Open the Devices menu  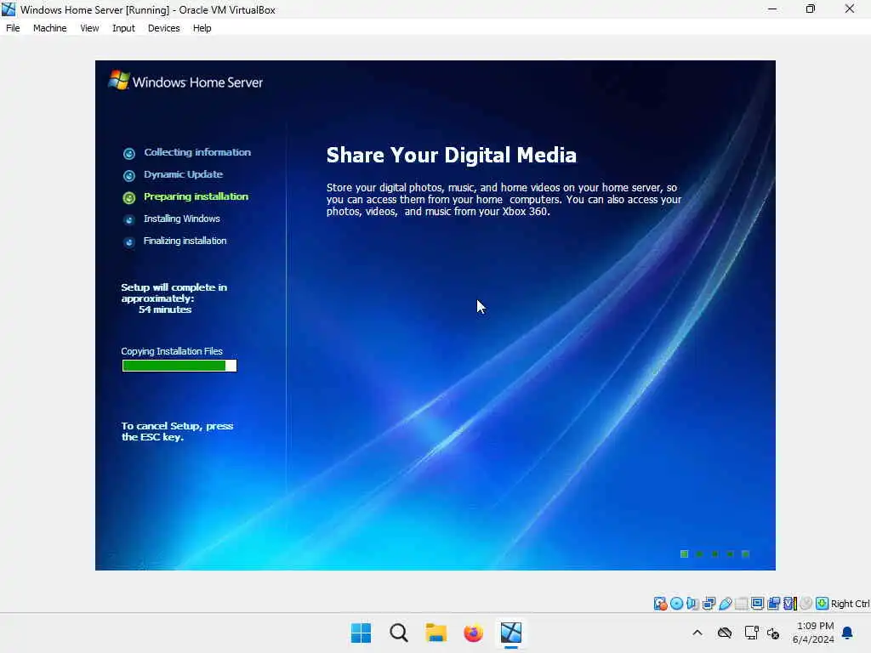[x=164, y=28]
